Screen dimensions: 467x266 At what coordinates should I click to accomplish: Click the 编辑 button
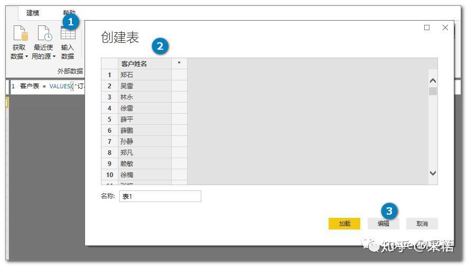(384, 224)
